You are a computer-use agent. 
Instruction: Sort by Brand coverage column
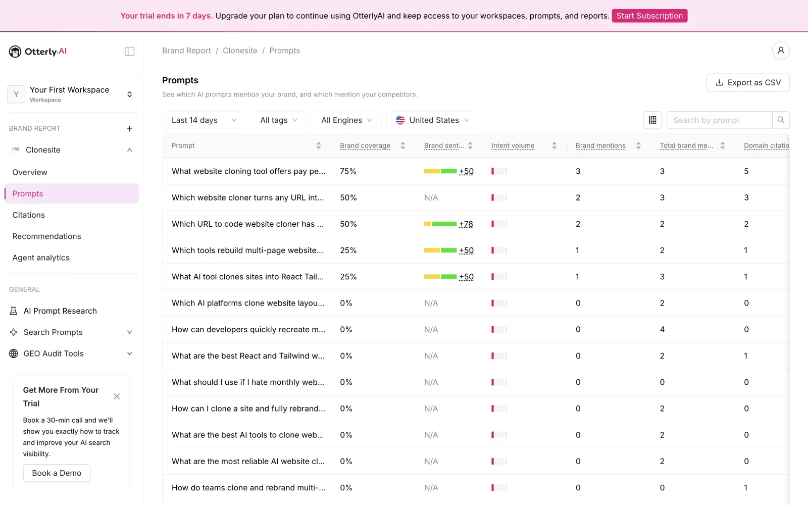[x=403, y=145]
